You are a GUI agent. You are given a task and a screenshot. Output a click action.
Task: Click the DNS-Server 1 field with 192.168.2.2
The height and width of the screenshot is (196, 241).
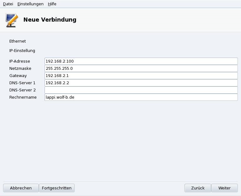point(141,83)
